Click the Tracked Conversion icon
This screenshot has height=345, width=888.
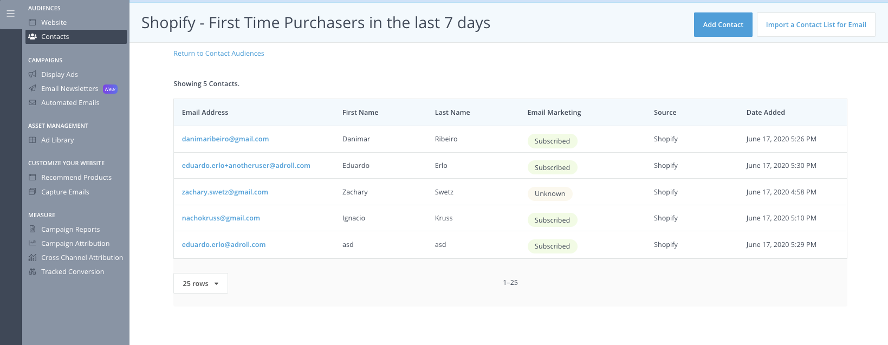tap(33, 271)
